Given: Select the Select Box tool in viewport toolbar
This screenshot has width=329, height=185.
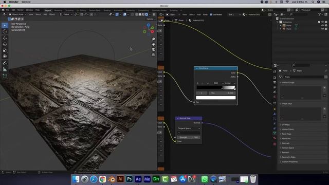Looking at the screenshot, I should click(x=5, y=25).
